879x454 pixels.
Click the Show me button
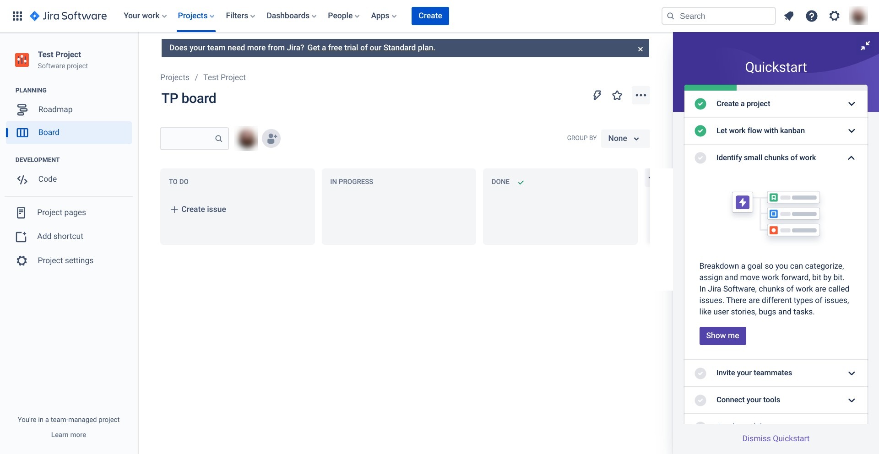[x=722, y=335]
